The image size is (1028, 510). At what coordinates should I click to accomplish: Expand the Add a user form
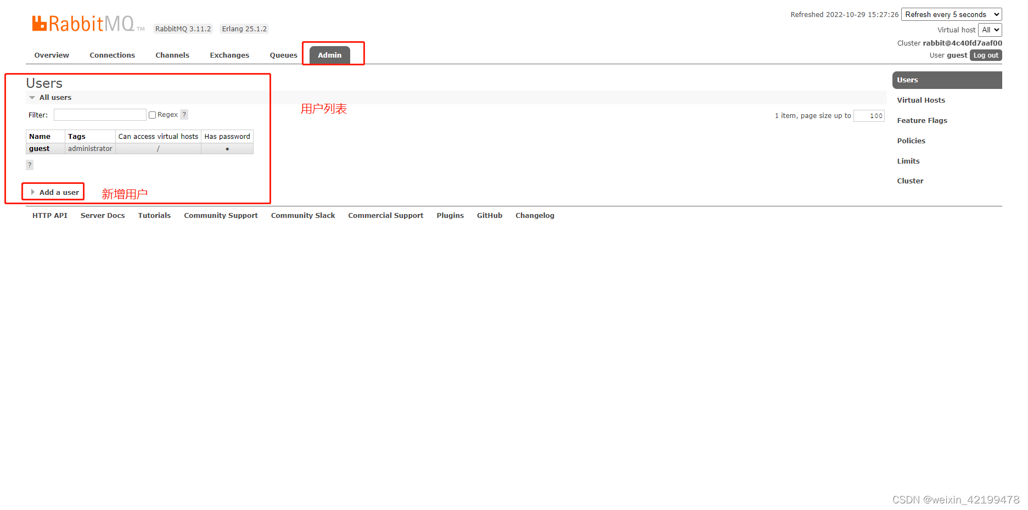point(53,192)
